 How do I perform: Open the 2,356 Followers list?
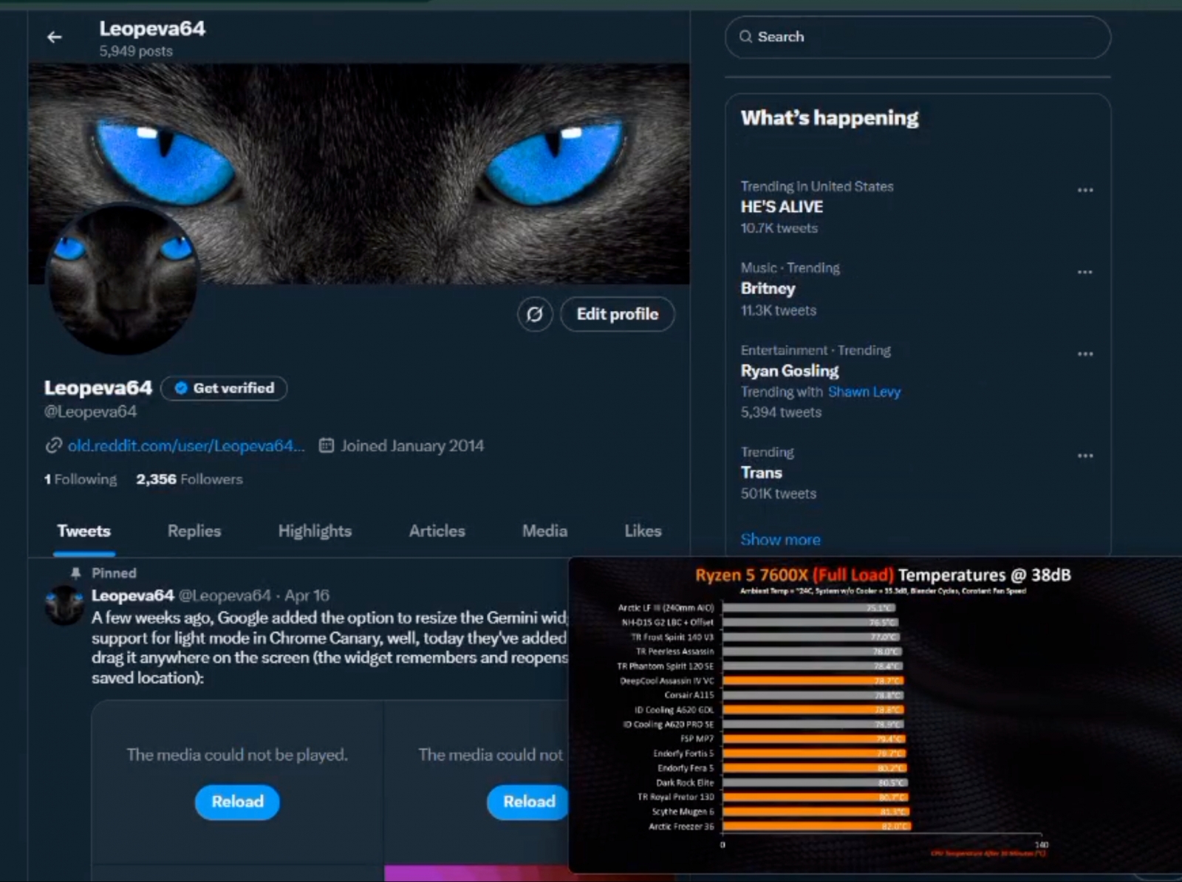(x=189, y=479)
